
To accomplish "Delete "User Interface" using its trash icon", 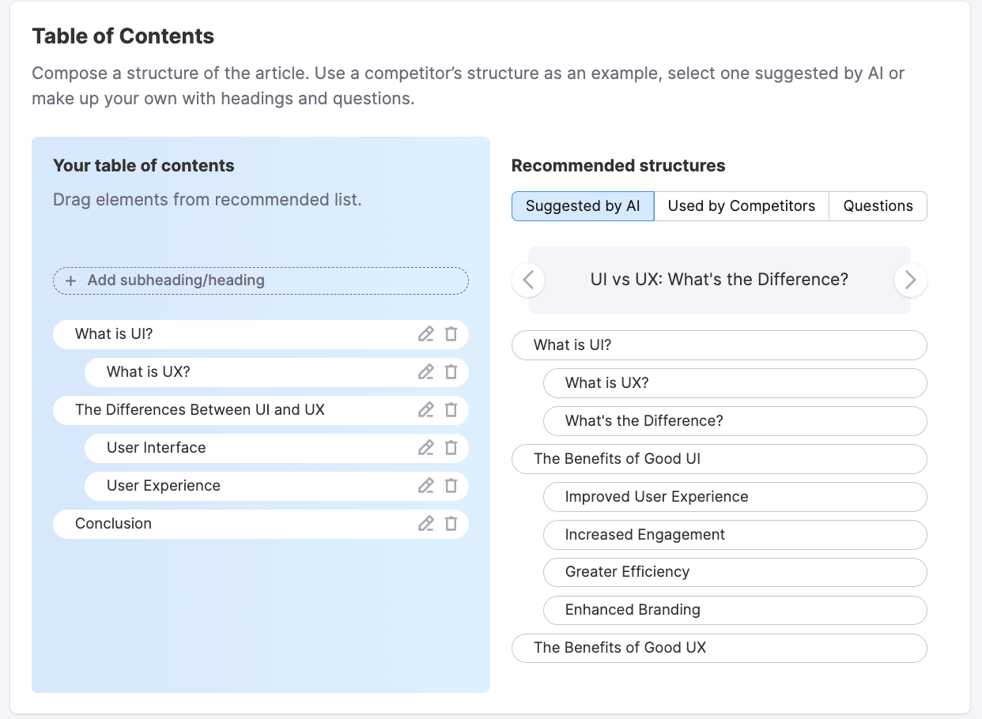I will (451, 447).
